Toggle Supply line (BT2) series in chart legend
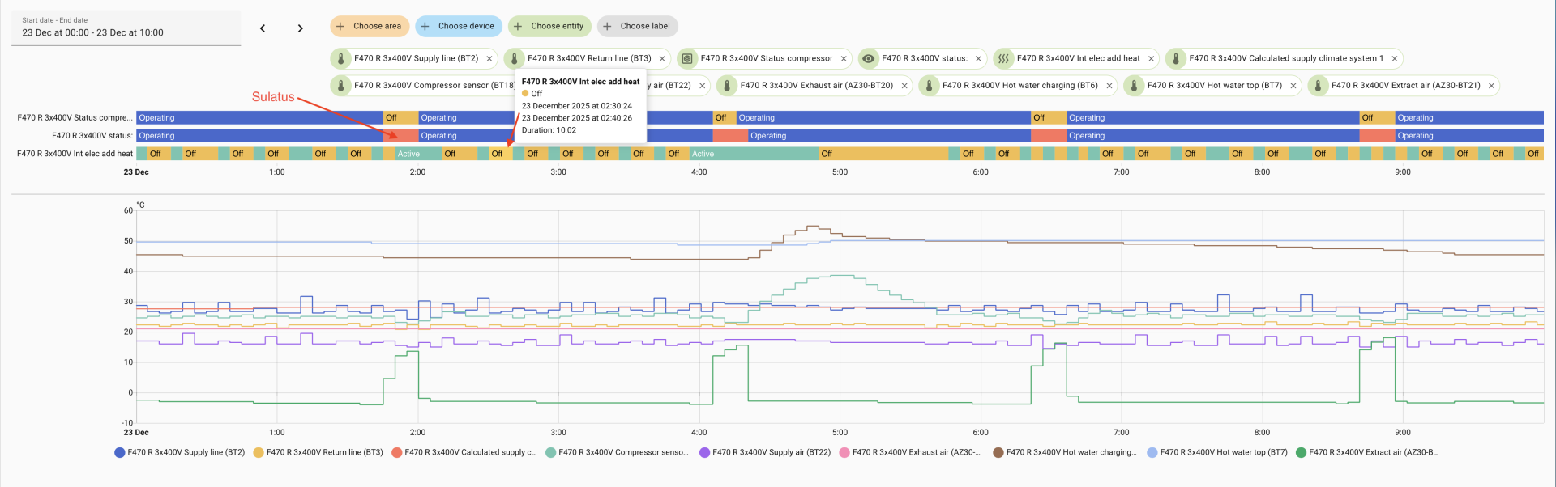This screenshot has width=1556, height=487. pyautogui.click(x=186, y=453)
